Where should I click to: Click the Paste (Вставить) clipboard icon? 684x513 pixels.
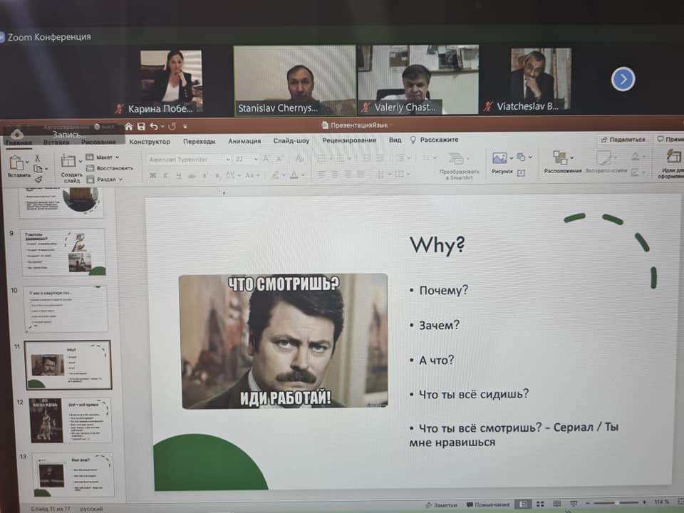pos(16,162)
